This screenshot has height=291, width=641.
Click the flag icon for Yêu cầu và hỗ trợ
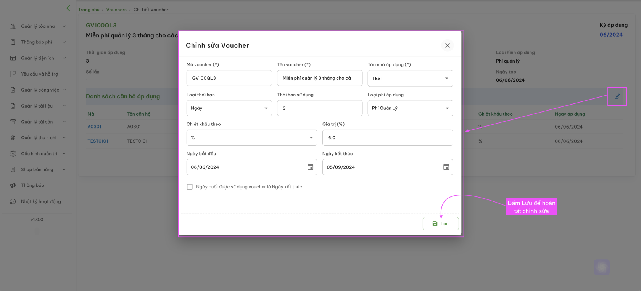[13, 74]
